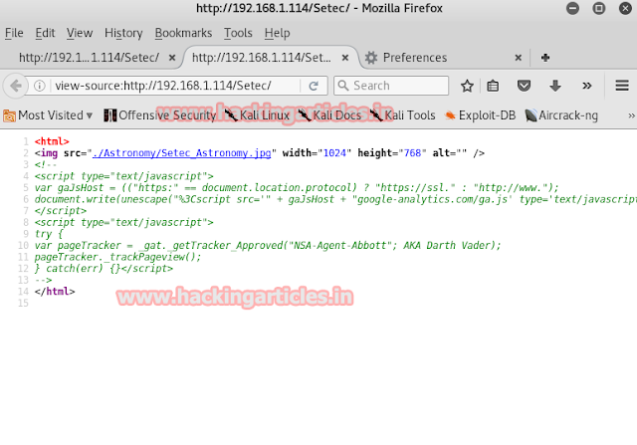
Task: Open the Tools menu
Action: tap(238, 33)
